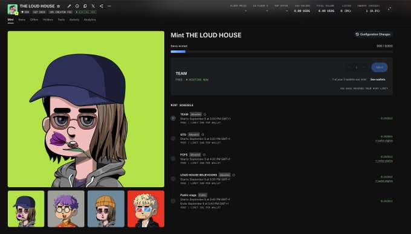
Task: Click wallet eligible link in FCFS row
Action: tap(384, 161)
